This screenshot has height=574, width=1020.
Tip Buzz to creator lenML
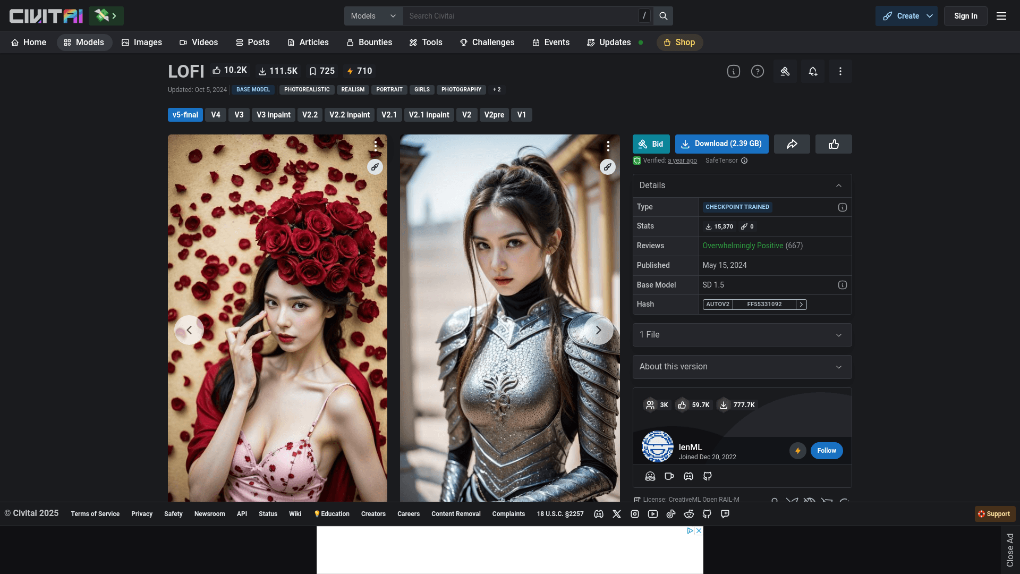[x=797, y=451]
